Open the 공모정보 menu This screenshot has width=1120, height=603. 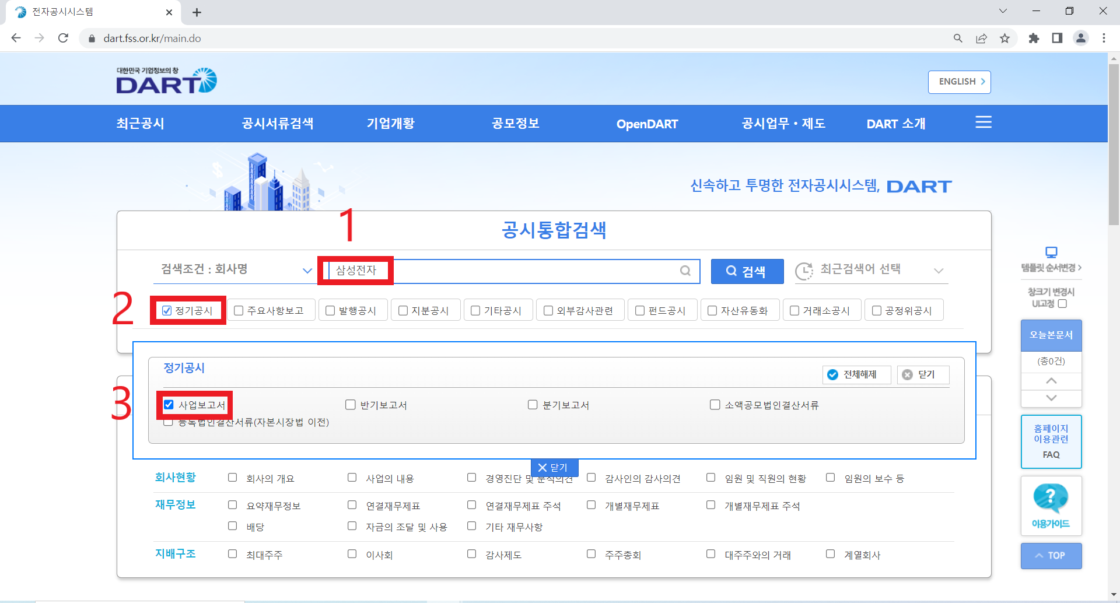(x=516, y=123)
